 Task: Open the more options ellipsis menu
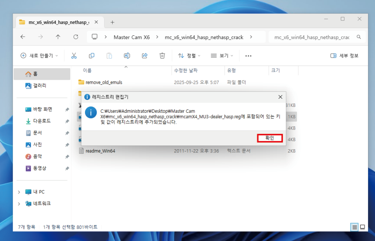pyautogui.click(x=248, y=56)
